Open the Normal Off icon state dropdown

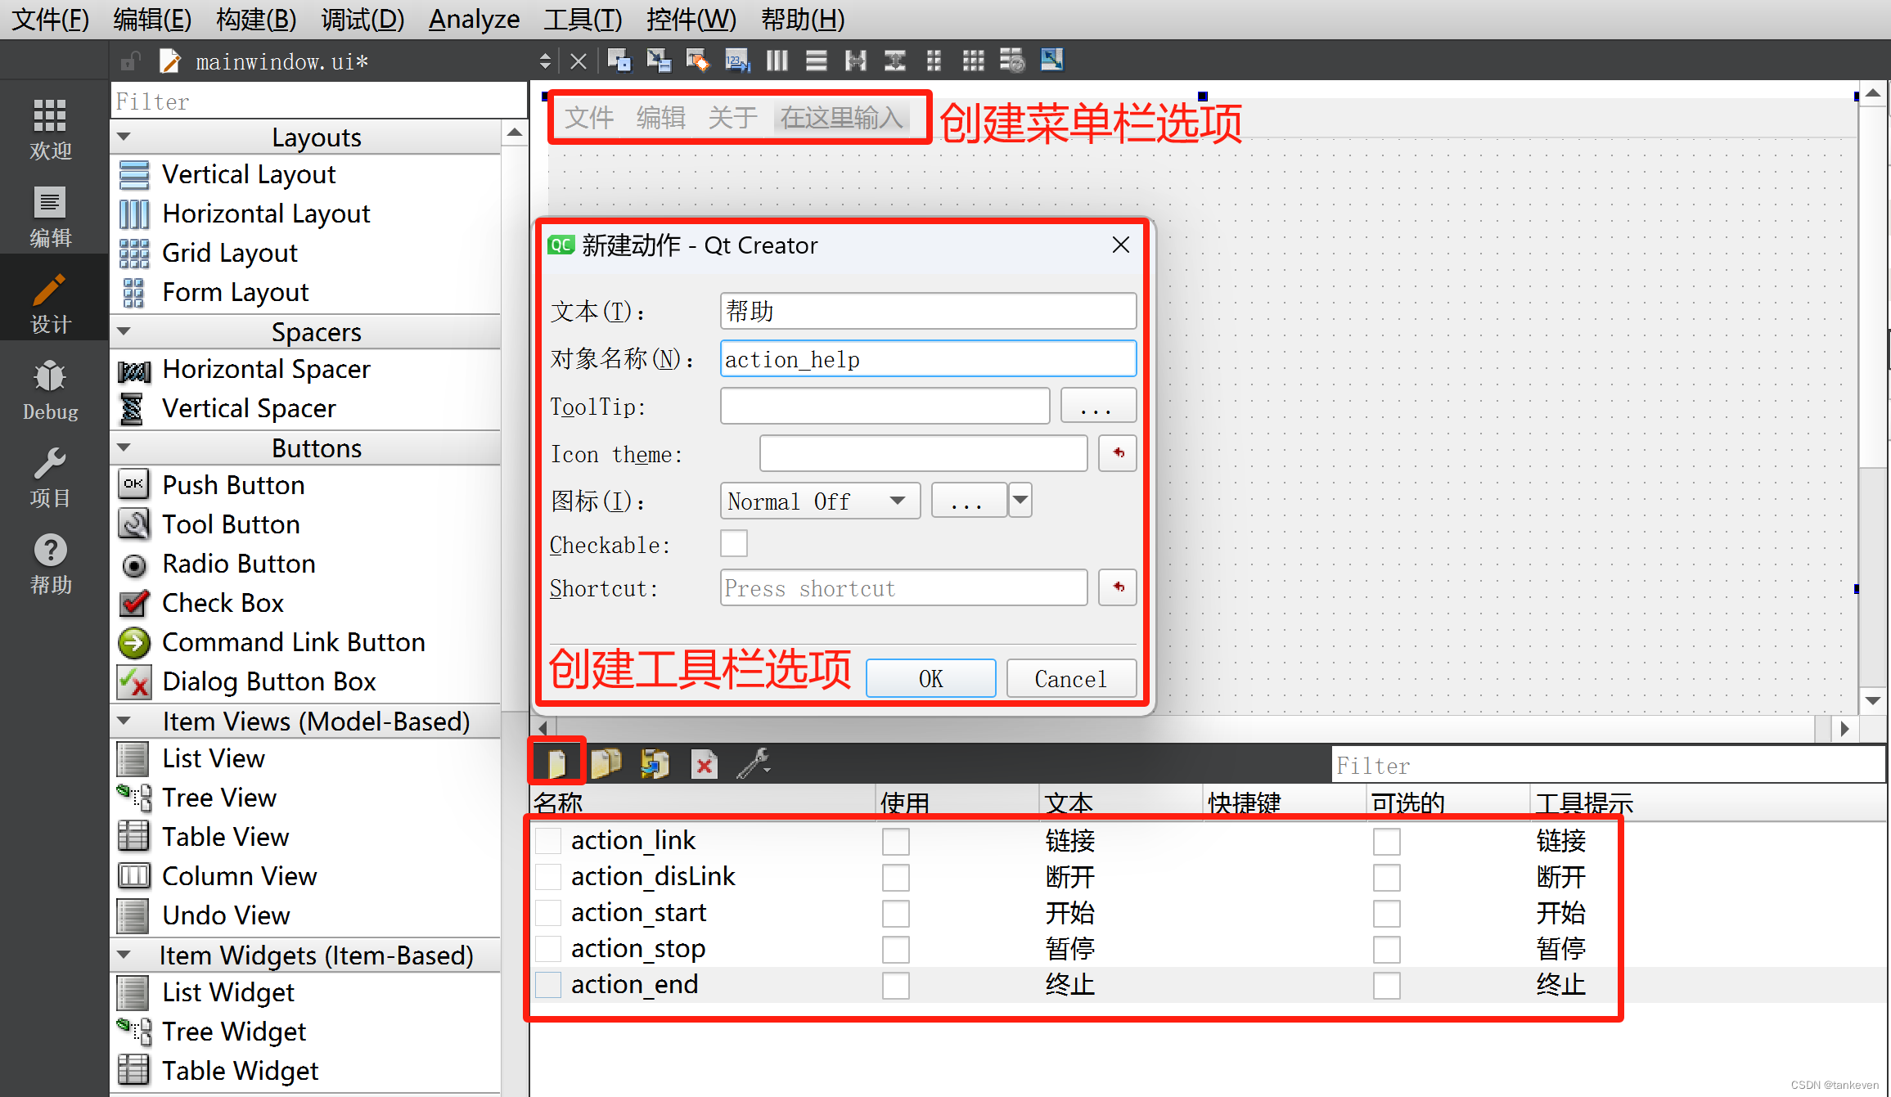click(820, 501)
